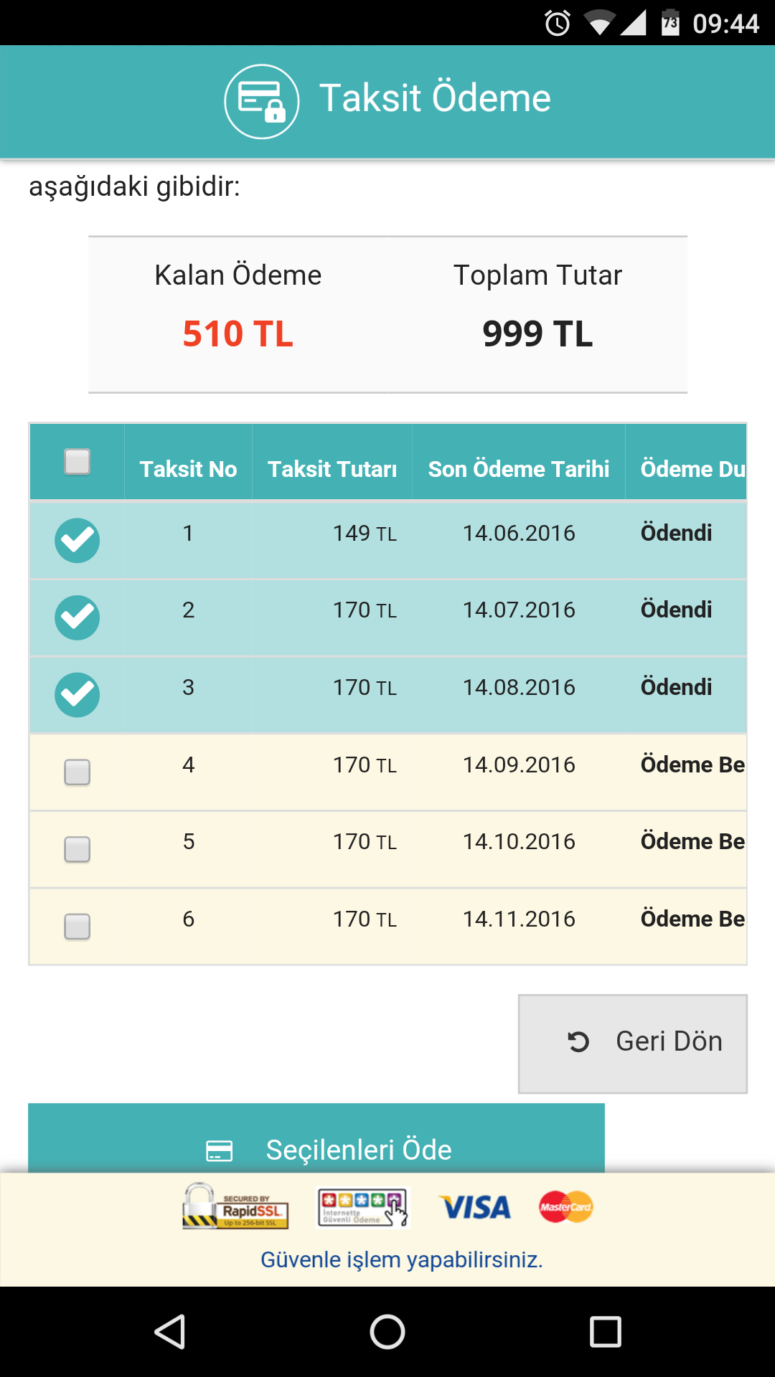Viewport: 775px width, 1377px height.
Task: Tap the Taksit No column header
Action: coord(188,469)
